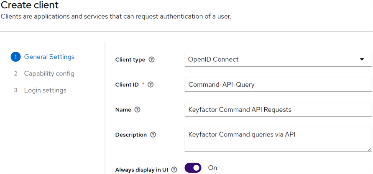Viewport: 373px width, 174px height.
Task: Click the step 2 number in wizard
Action: coord(15,73)
